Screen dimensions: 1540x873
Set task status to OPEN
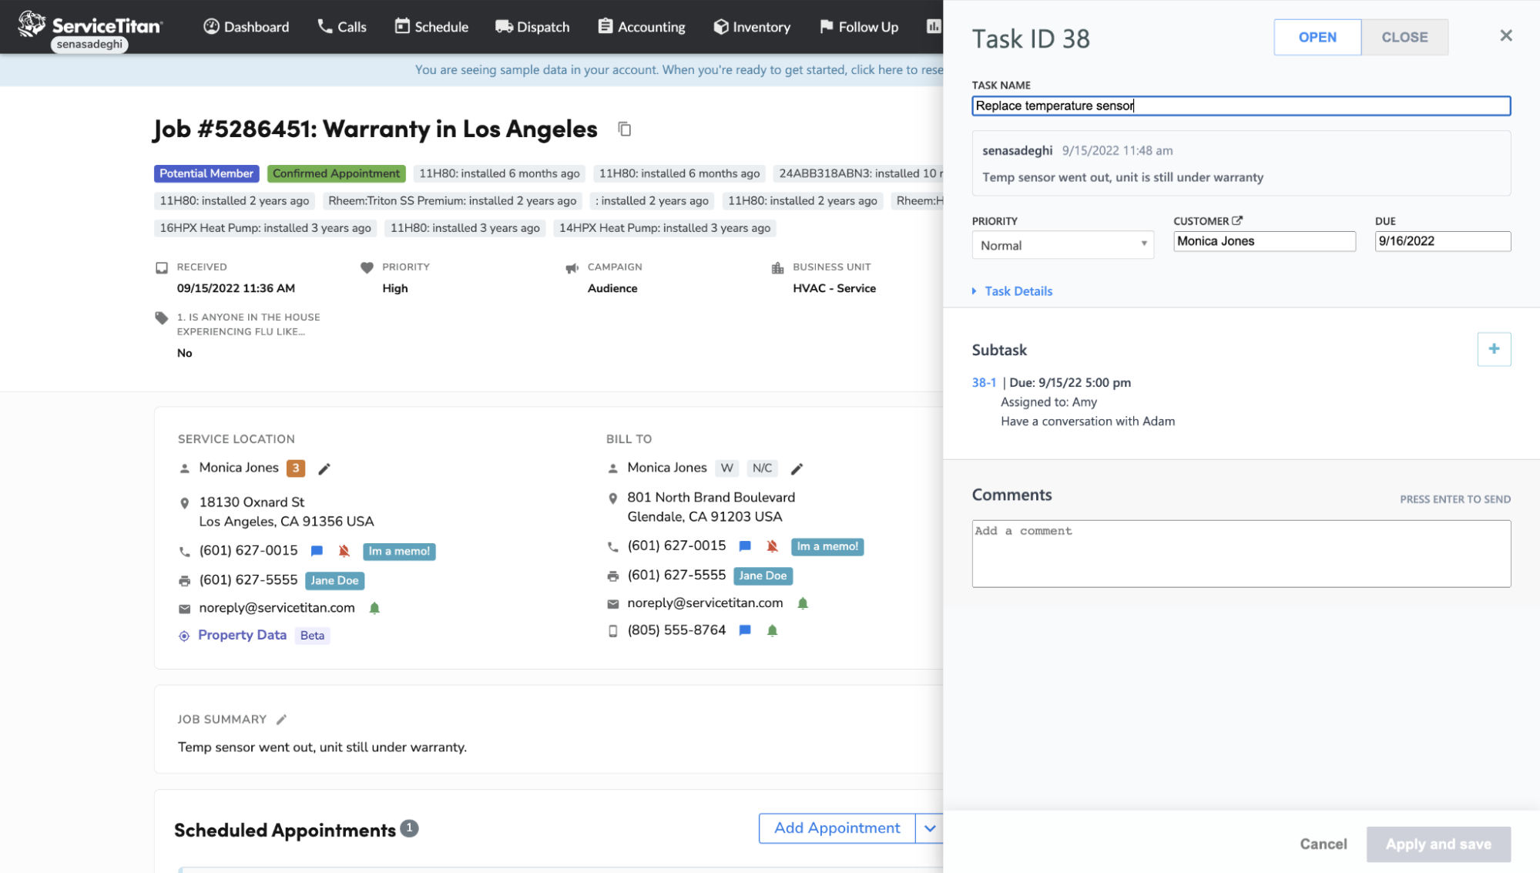[x=1317, y=37]
